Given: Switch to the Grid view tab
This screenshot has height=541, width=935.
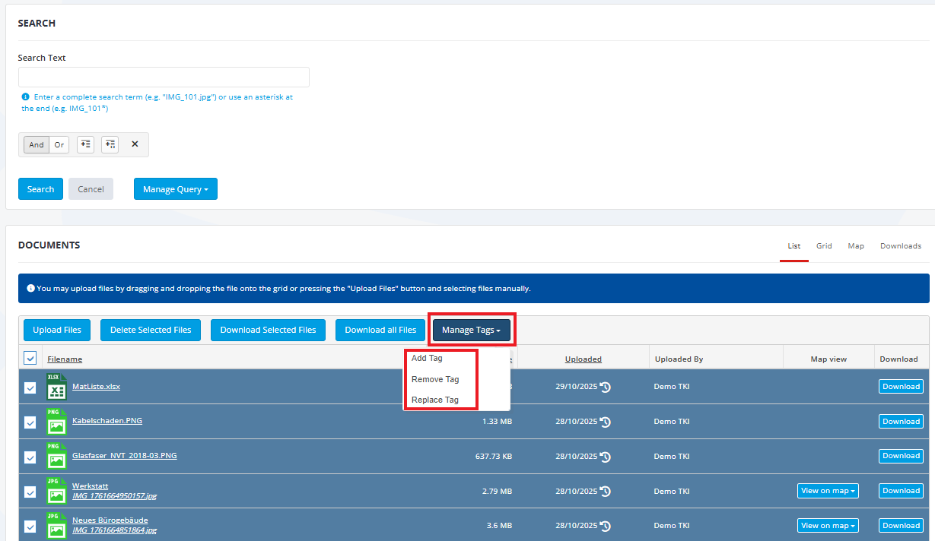Looking at the screenshot, I should pos(824,246).
